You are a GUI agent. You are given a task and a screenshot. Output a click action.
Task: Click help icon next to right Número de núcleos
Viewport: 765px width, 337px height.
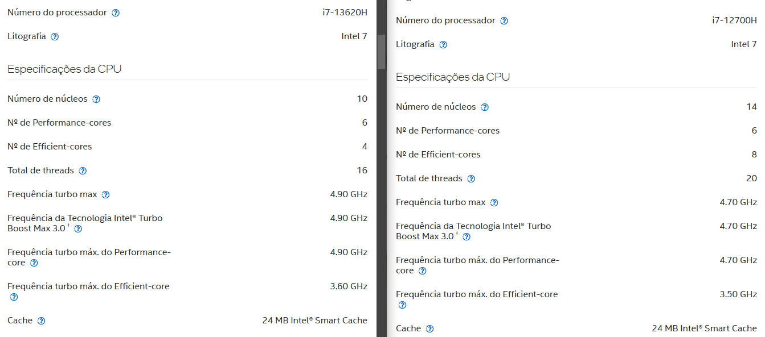[485, 107]
